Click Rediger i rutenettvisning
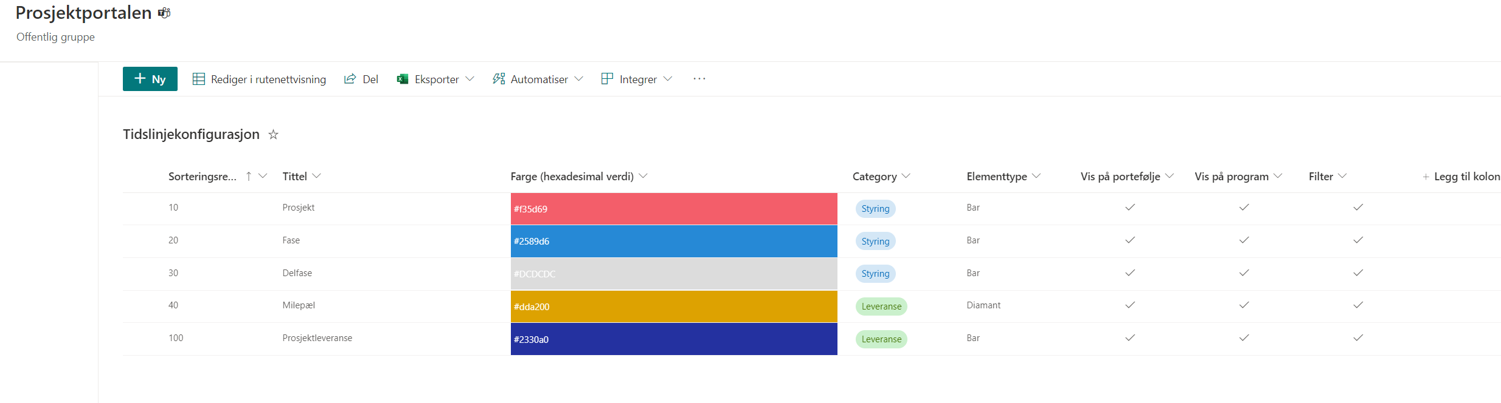The width and height of the screenshot is (1501, 403). tap(259, 79)
